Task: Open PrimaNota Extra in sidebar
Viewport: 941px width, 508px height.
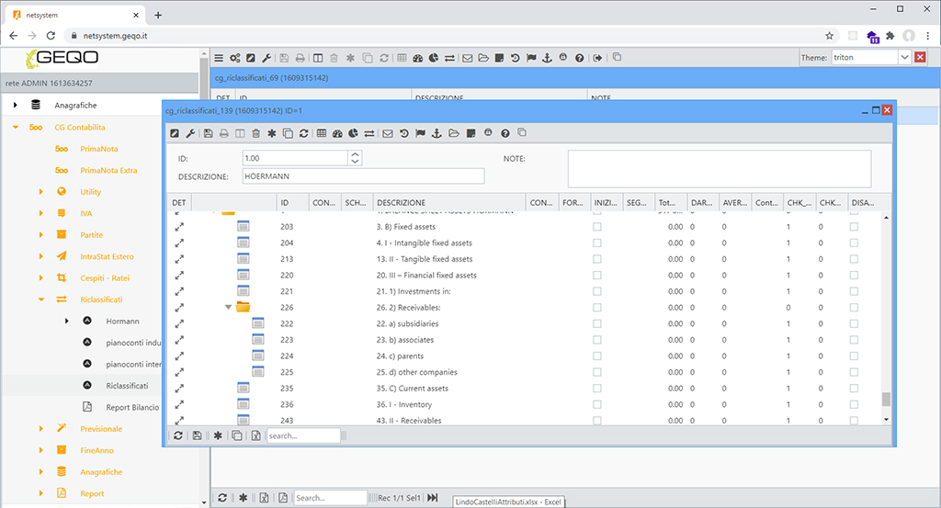Action: (x=108, y=170)
